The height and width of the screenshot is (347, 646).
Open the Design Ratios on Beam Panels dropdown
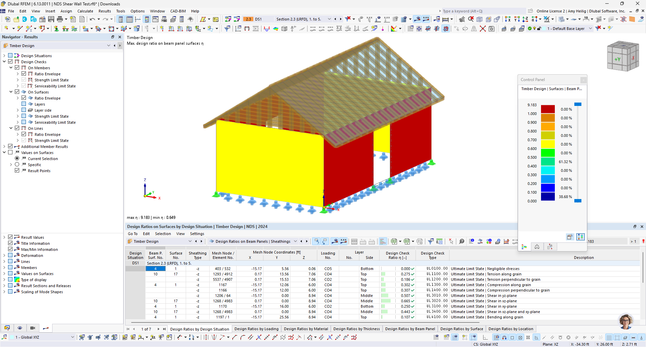(x=295, y=241)
